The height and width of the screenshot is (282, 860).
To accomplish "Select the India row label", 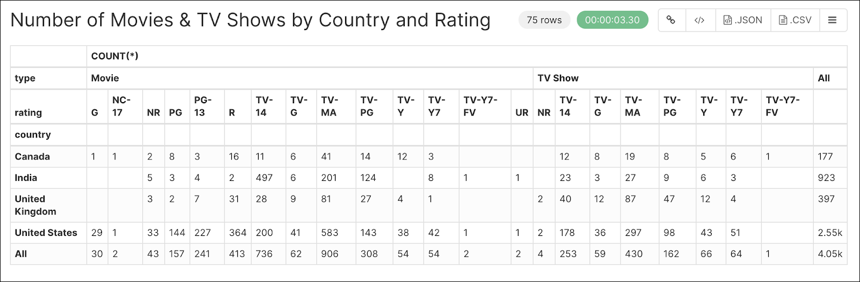I will [26, 178].
